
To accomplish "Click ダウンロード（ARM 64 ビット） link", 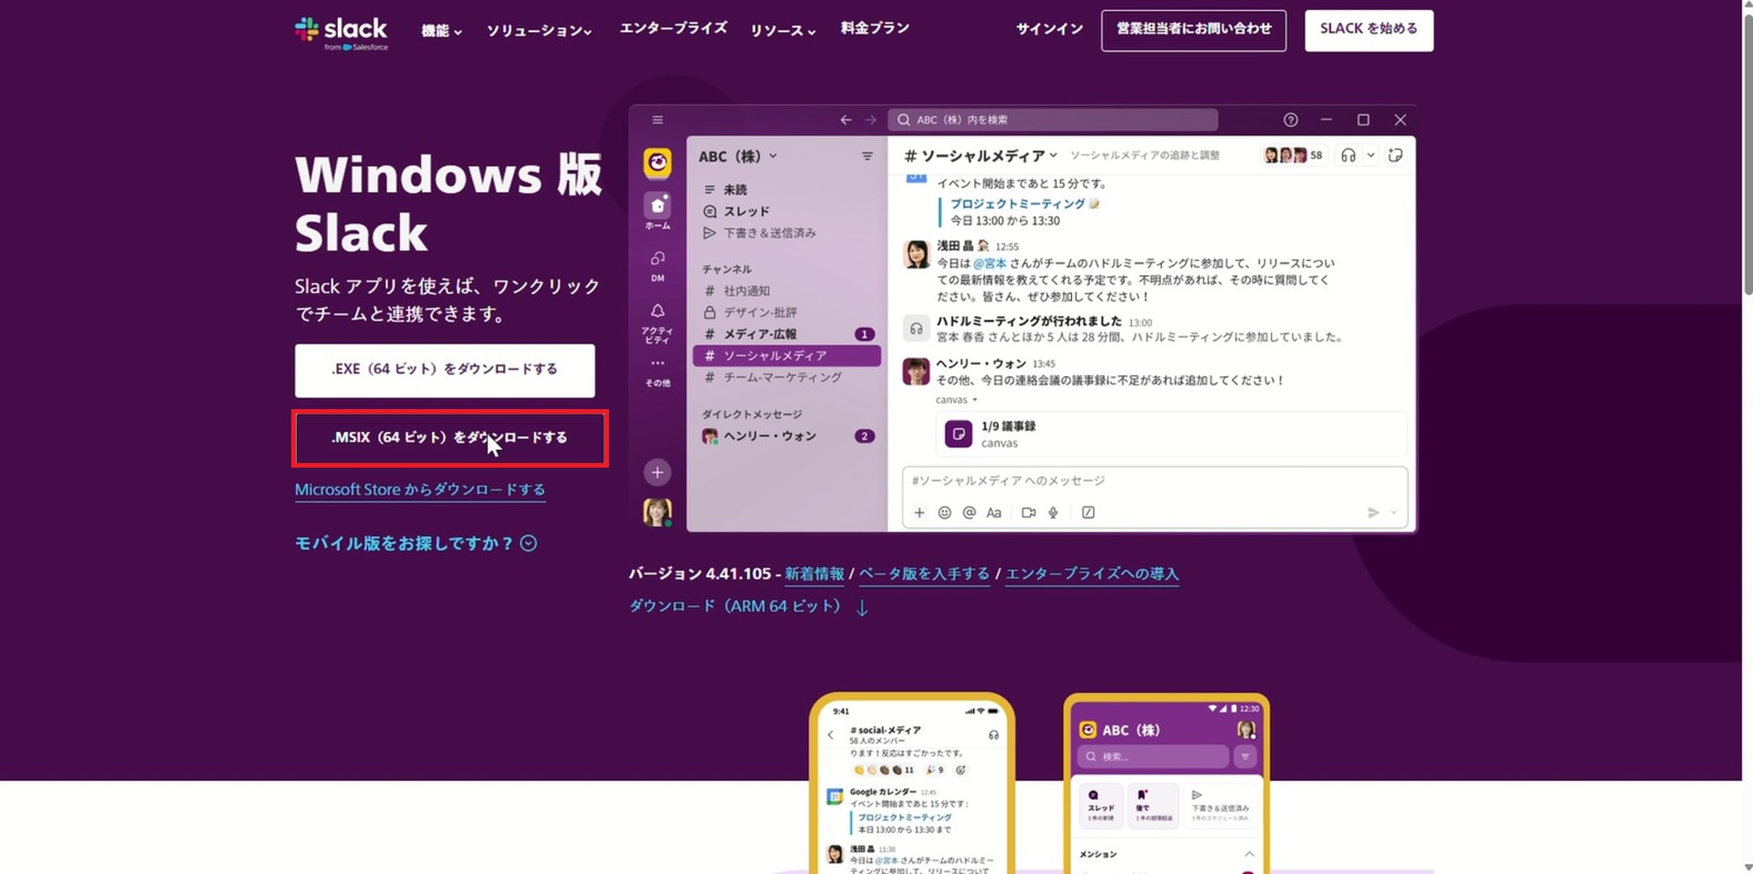I will click(x=749, y=606).
